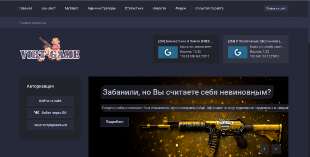Viewport: 310px width, 157px height.
Task: Click the VK logo icon
Action: [37, 113]
